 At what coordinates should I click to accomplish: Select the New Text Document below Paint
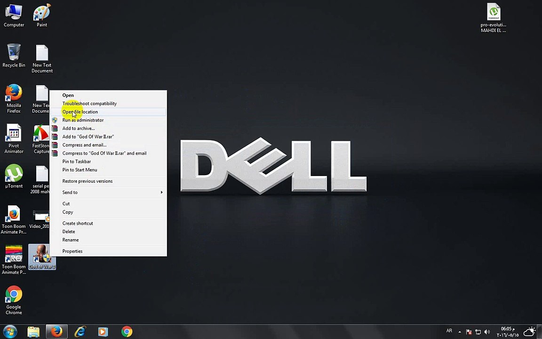[x=42, y=58]
